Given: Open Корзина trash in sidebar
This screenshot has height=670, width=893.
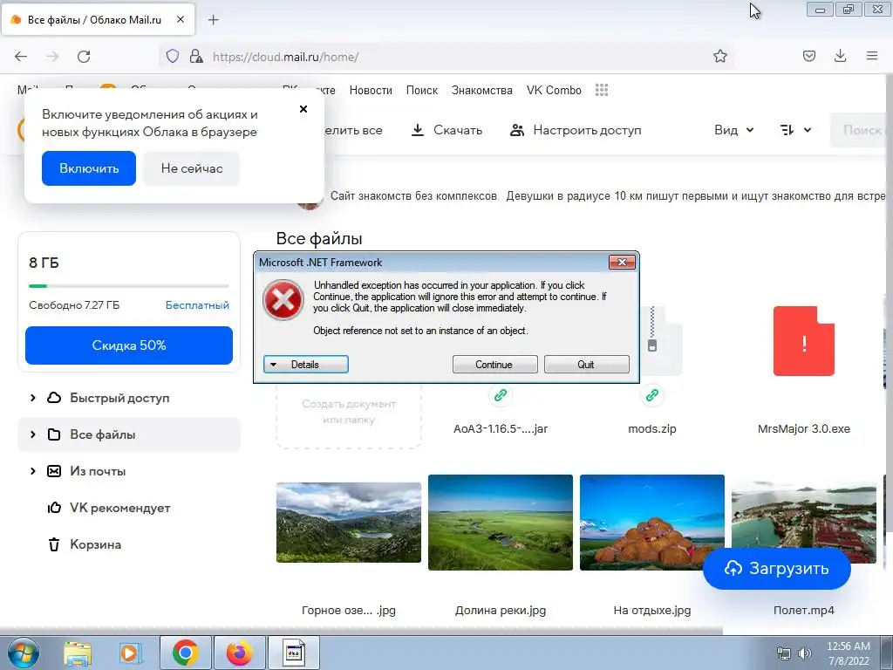Looking at the screenshot, I should click(96, 544).
